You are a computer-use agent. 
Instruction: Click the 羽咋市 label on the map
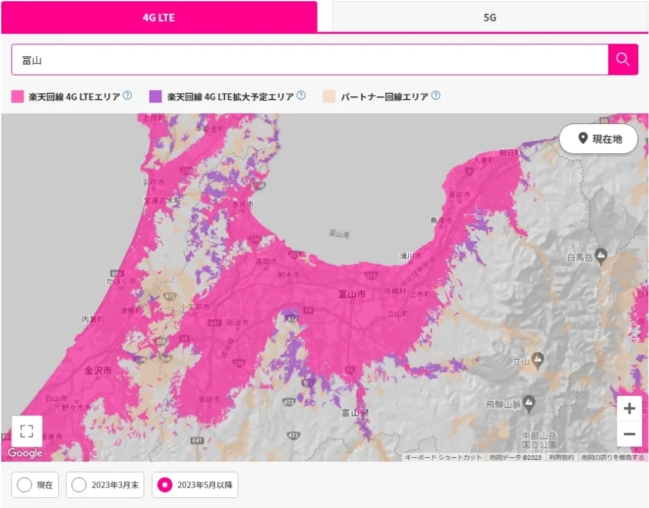tap(153, 182)
